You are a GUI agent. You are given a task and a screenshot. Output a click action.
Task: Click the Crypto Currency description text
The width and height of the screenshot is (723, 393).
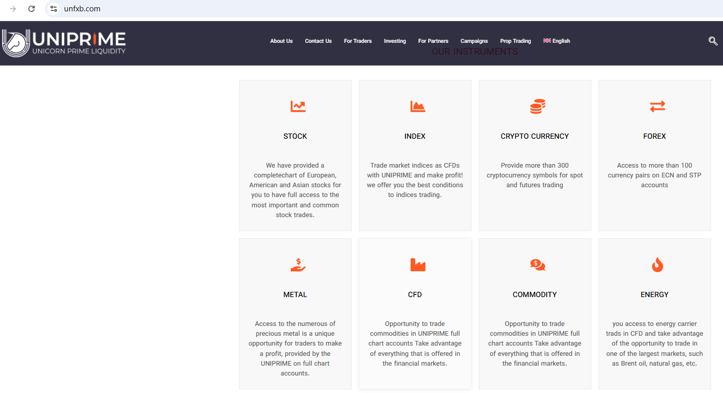click(535, 175)
